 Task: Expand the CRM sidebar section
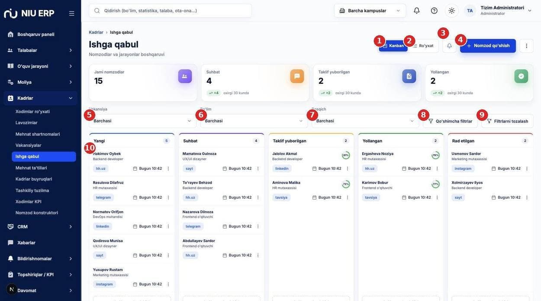[41, 227]
